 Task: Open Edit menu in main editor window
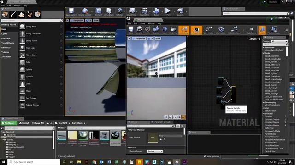coord(9,5)
